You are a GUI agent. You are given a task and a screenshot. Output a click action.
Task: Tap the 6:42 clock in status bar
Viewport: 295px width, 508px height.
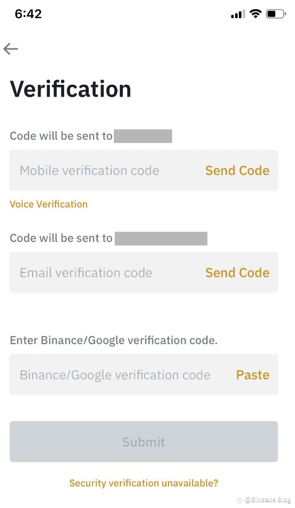pos(28,14)
